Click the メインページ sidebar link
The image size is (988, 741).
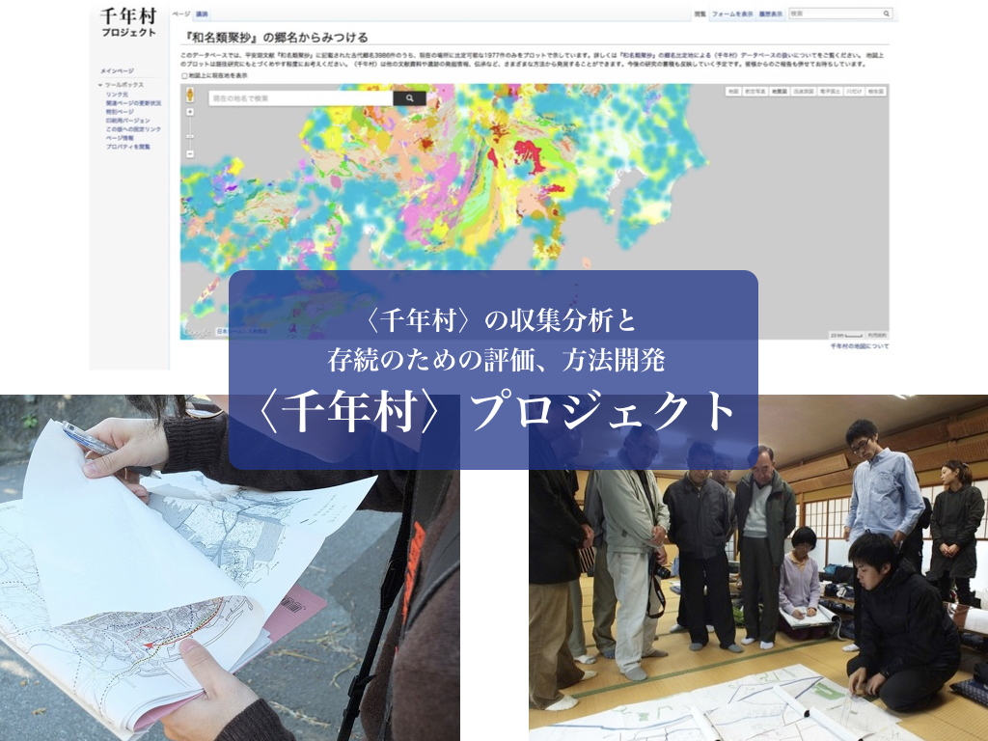coord(117,71)
